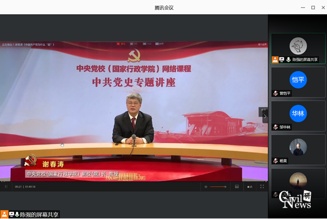Click the video player volume speaker icon
The width and height of the screenshot is (327, 219).
pyautogui.click(x=205, y=186)
